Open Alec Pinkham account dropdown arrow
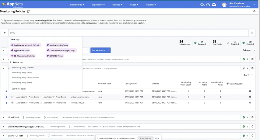Viewport: 260px width, 140px height. tap(254, 5)
